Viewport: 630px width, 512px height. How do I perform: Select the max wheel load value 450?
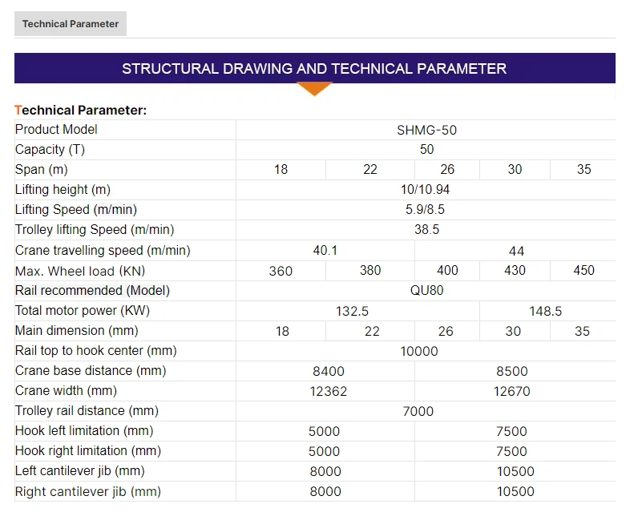point(584,271)
